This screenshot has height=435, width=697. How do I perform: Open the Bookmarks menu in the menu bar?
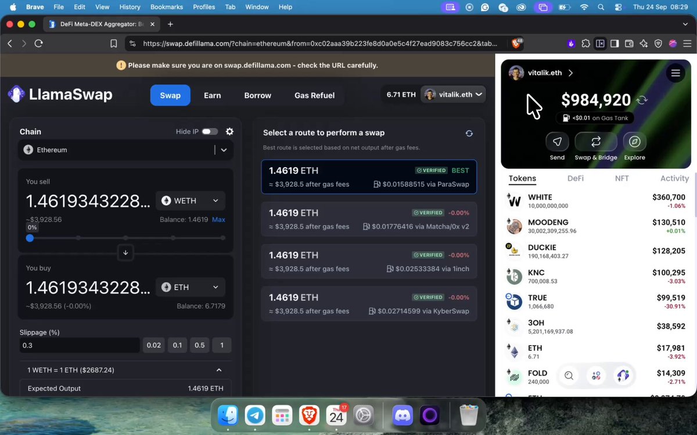(x=167, y=7)
